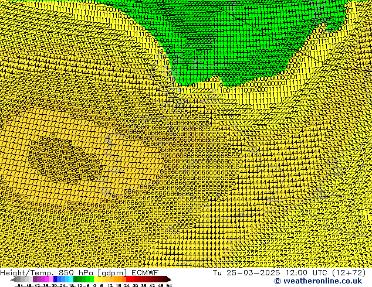
Task: Click the '-30' legend scale label
Action: [53, 286]
